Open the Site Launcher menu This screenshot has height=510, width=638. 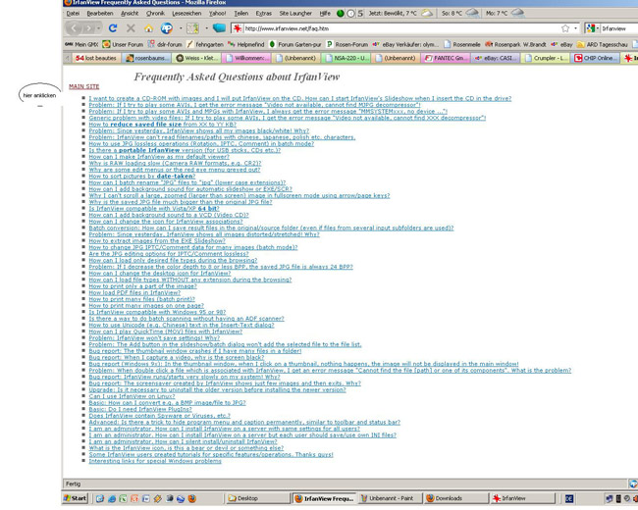pos(295,13)
